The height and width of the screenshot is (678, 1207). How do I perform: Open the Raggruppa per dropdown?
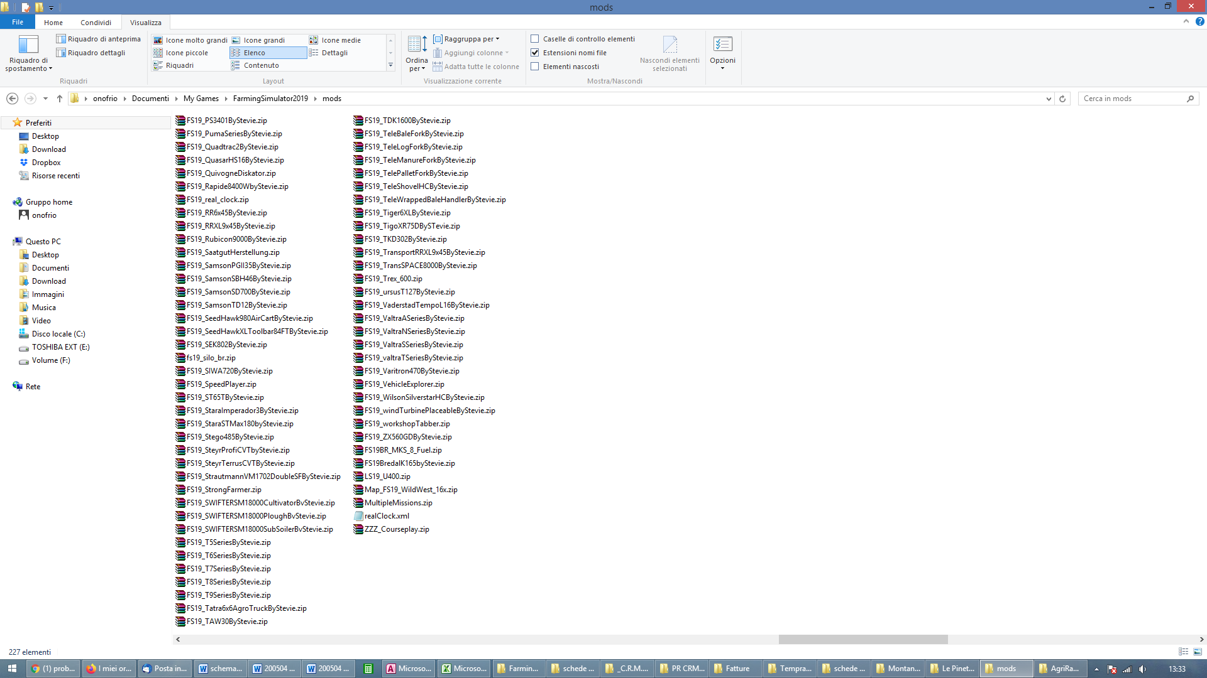click(468, 39)
